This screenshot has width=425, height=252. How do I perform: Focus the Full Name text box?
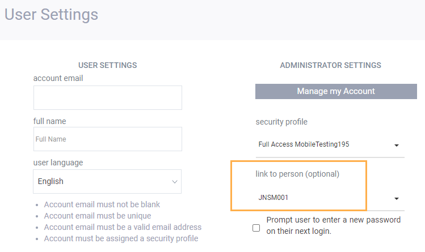(x=107, y=139)
